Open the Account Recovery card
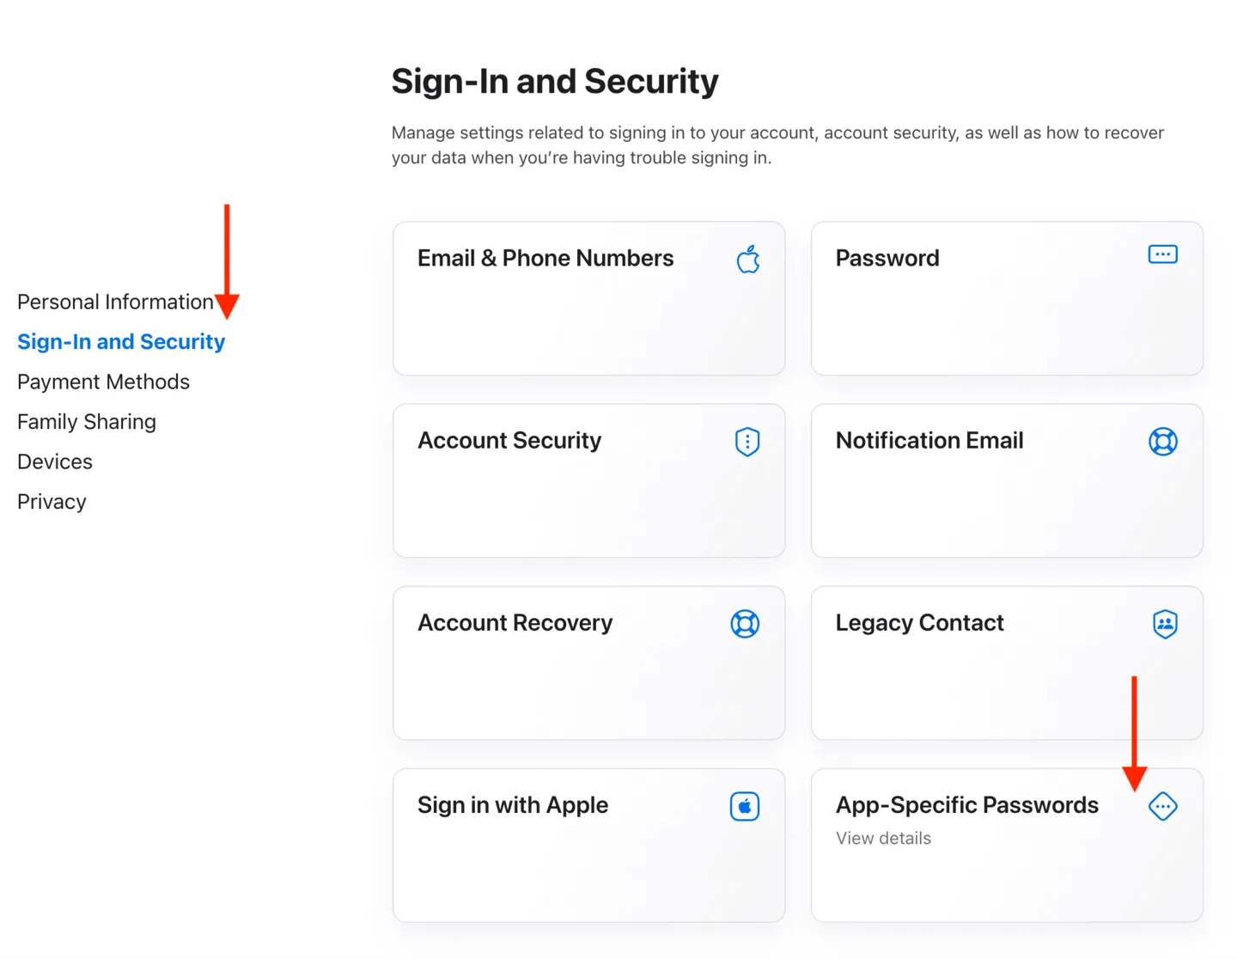This screenshot has width=1237, height=959. click(x=588, y=663)
